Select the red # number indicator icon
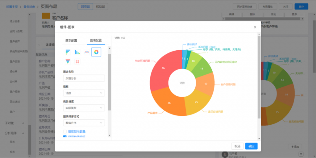The height and width of the screenshot is (158, 316). pyautogui.click(x=77, y=61)
